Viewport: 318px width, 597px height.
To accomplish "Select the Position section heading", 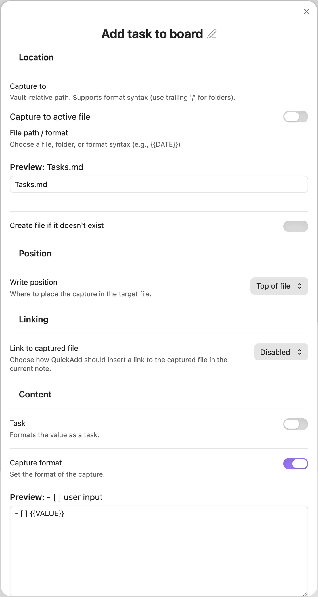I will [x=35, y=254].
